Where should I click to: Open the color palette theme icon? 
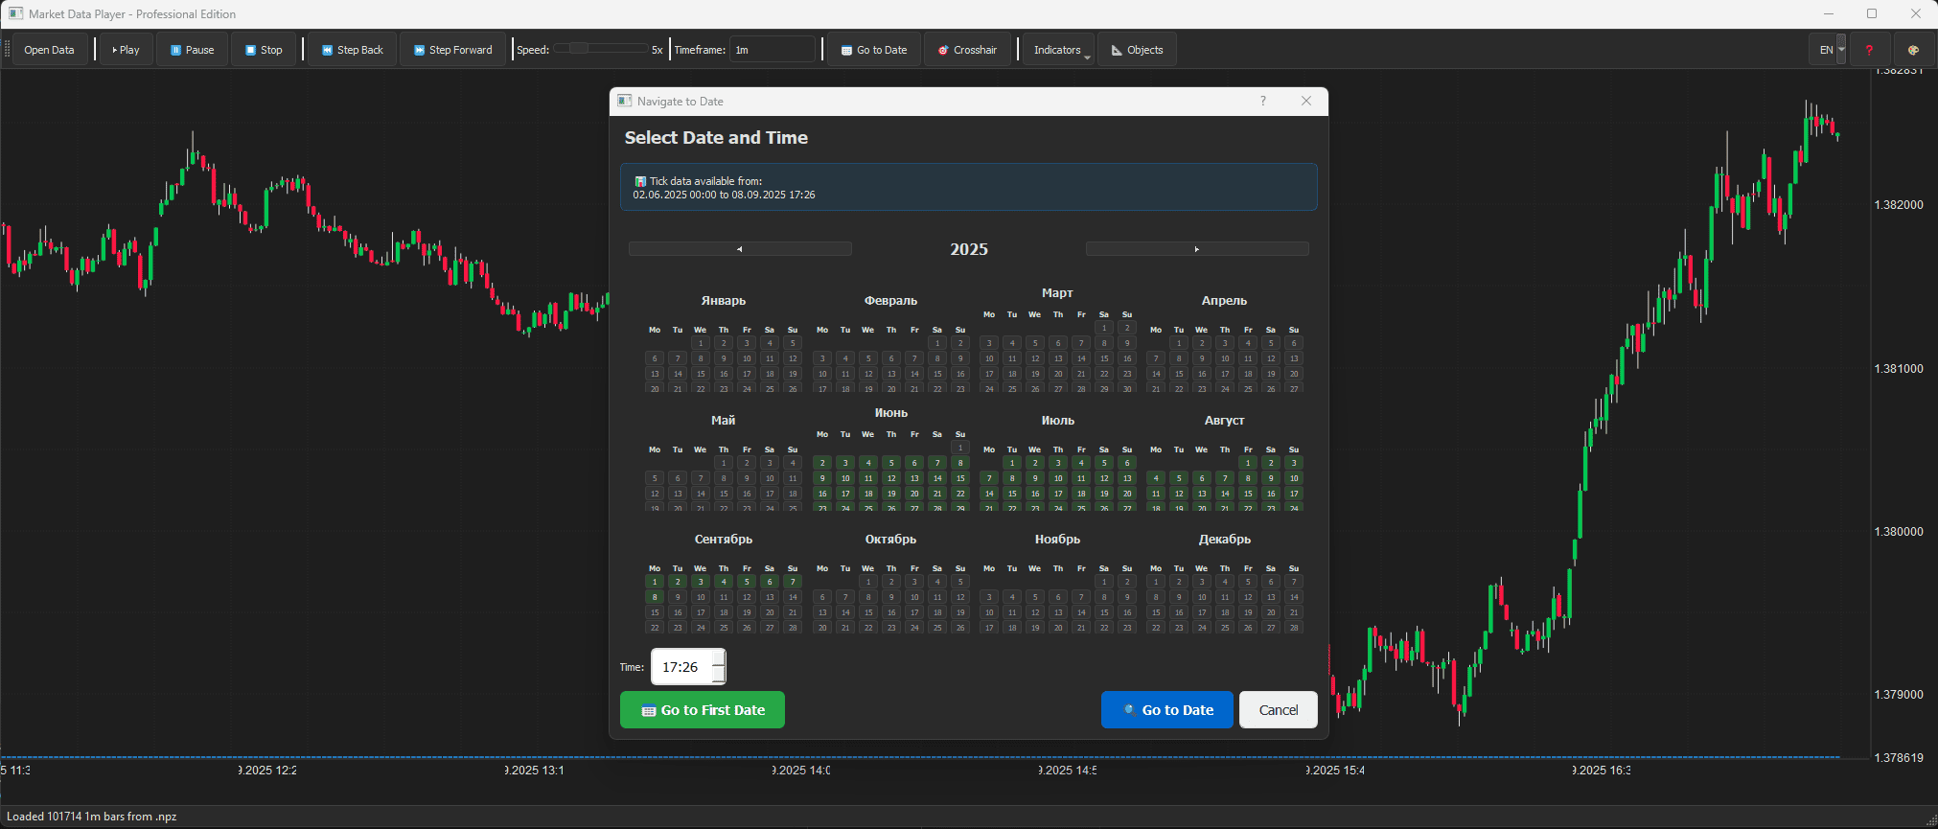click(x=1913, y=50)
